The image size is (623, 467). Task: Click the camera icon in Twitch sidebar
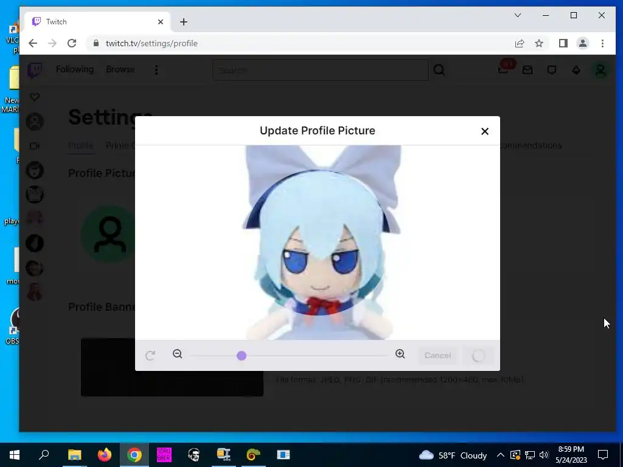tap(35, 146)
